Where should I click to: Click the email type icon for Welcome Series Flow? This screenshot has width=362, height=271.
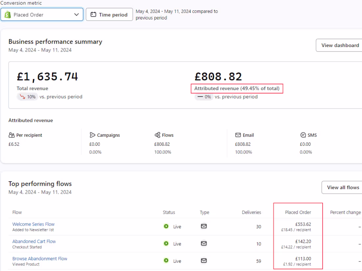click(x=204, y=226)
